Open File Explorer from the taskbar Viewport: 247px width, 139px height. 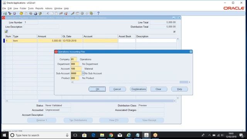coord(102,135)
